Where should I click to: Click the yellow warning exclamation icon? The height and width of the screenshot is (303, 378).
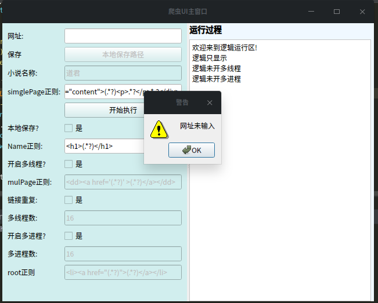point(159,130)
